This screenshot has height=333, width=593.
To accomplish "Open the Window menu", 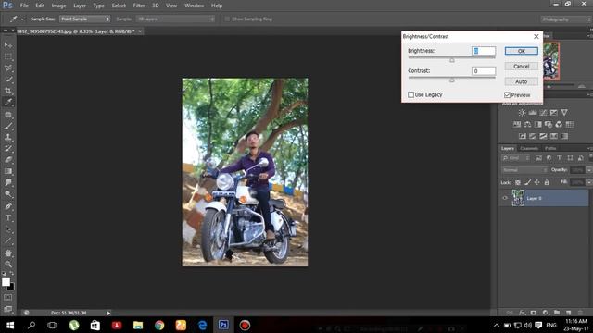I will pyautogui.click(x=194, y=6).
